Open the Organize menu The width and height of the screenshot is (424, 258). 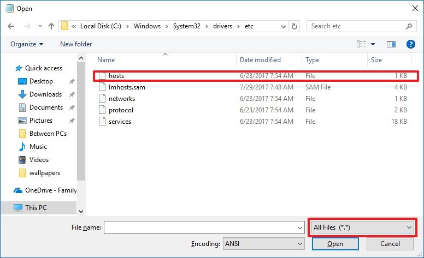[x=27, y=44]
